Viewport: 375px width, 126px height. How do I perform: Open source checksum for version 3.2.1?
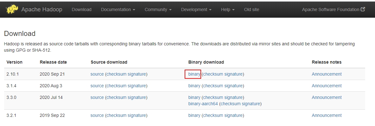pyautogui.click(x=117, y=115)
